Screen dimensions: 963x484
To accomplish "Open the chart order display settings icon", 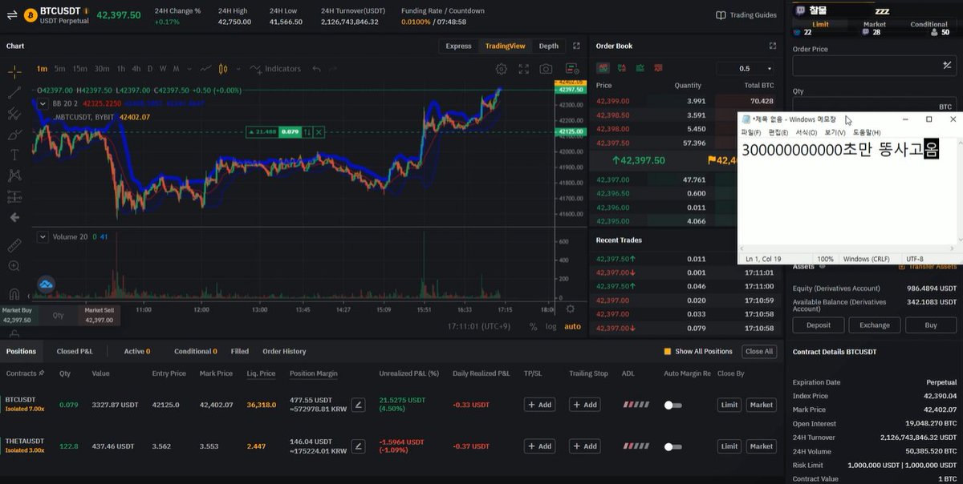I will (x=571, y=69).
